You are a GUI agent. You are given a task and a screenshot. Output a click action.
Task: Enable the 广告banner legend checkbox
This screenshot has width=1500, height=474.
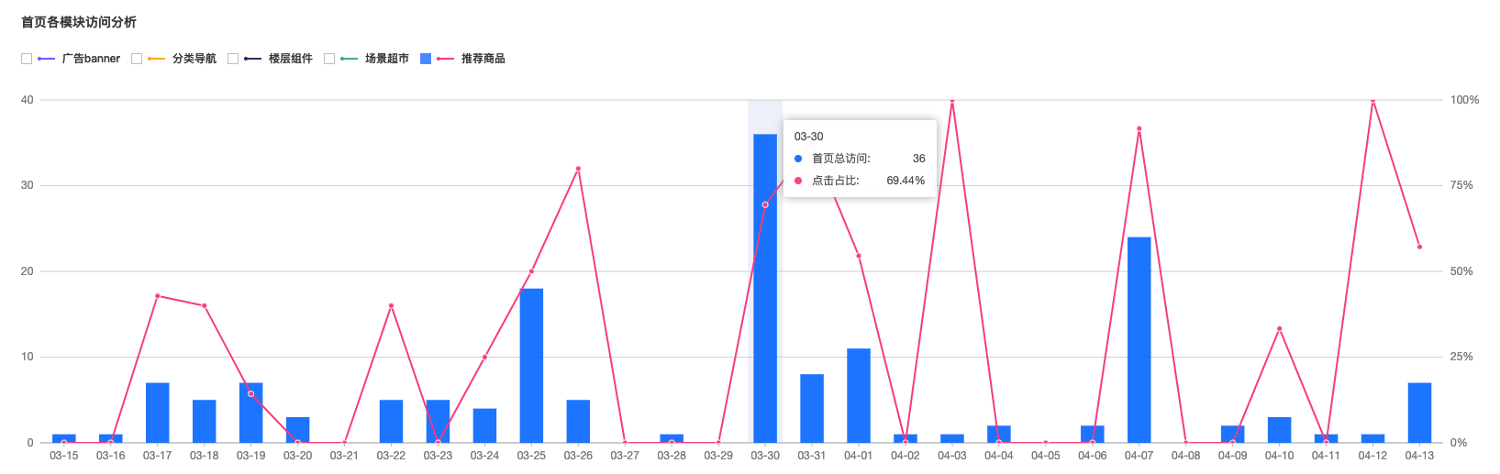click(x=27, y=59)
